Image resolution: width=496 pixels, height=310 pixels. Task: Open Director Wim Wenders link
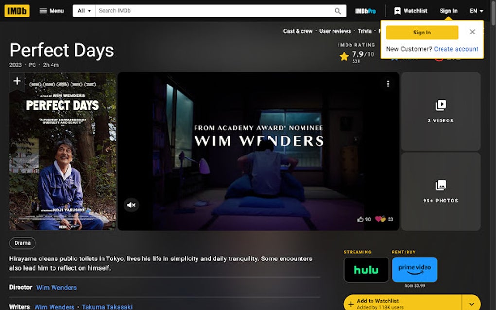[x=56, y=288]
